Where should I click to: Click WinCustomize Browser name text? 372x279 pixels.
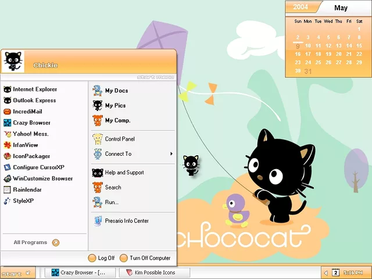pyautogui.click(x=42, y=178)
